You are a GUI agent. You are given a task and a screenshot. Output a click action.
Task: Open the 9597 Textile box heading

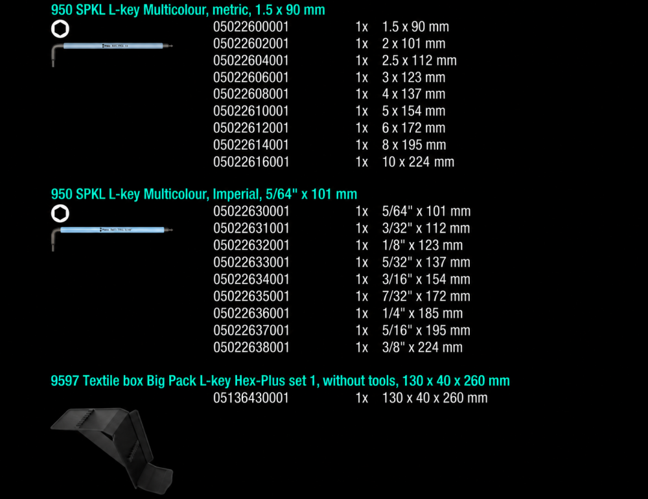(280, 380)
